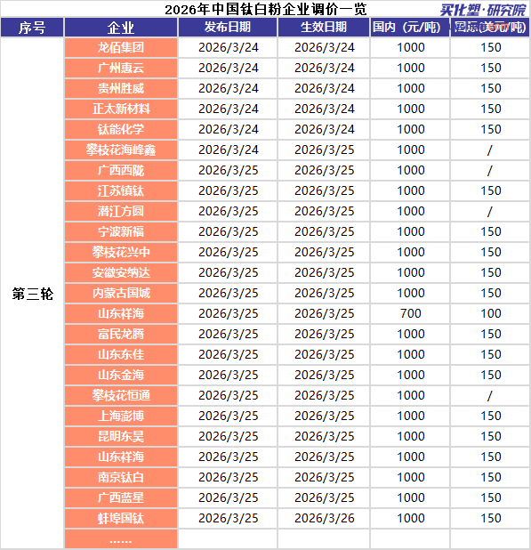The height and width of the screenshot is (550, 531).
Task: Click 蚌埠国钛's publish date 2026/3/25
Action: [x=229, y=518]
